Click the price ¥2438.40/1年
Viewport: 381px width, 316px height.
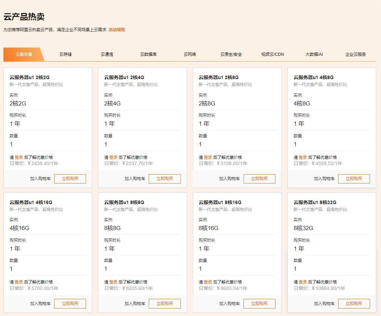coord(43,163)
